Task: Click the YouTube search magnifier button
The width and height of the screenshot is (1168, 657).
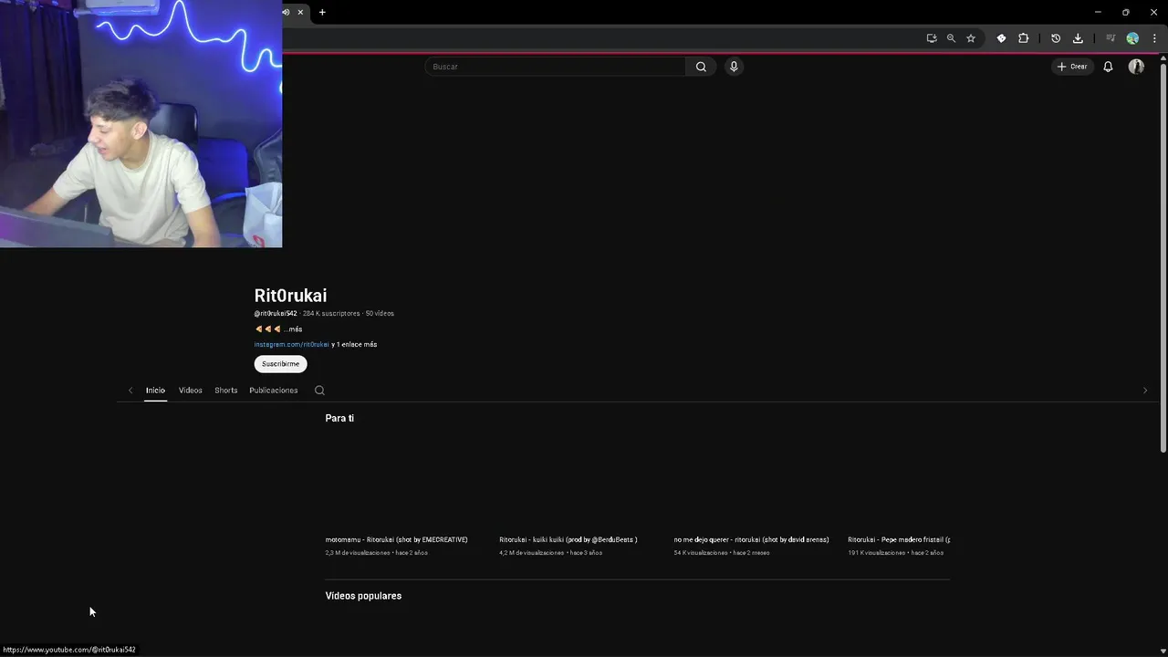Action: (x=701, y=67)
